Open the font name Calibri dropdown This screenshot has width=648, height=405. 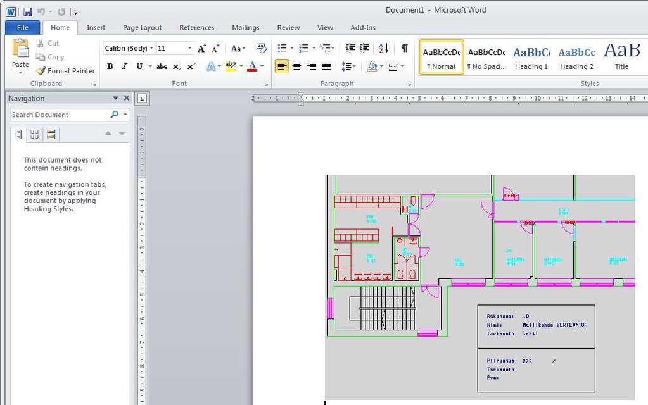[x=151, y=48]
